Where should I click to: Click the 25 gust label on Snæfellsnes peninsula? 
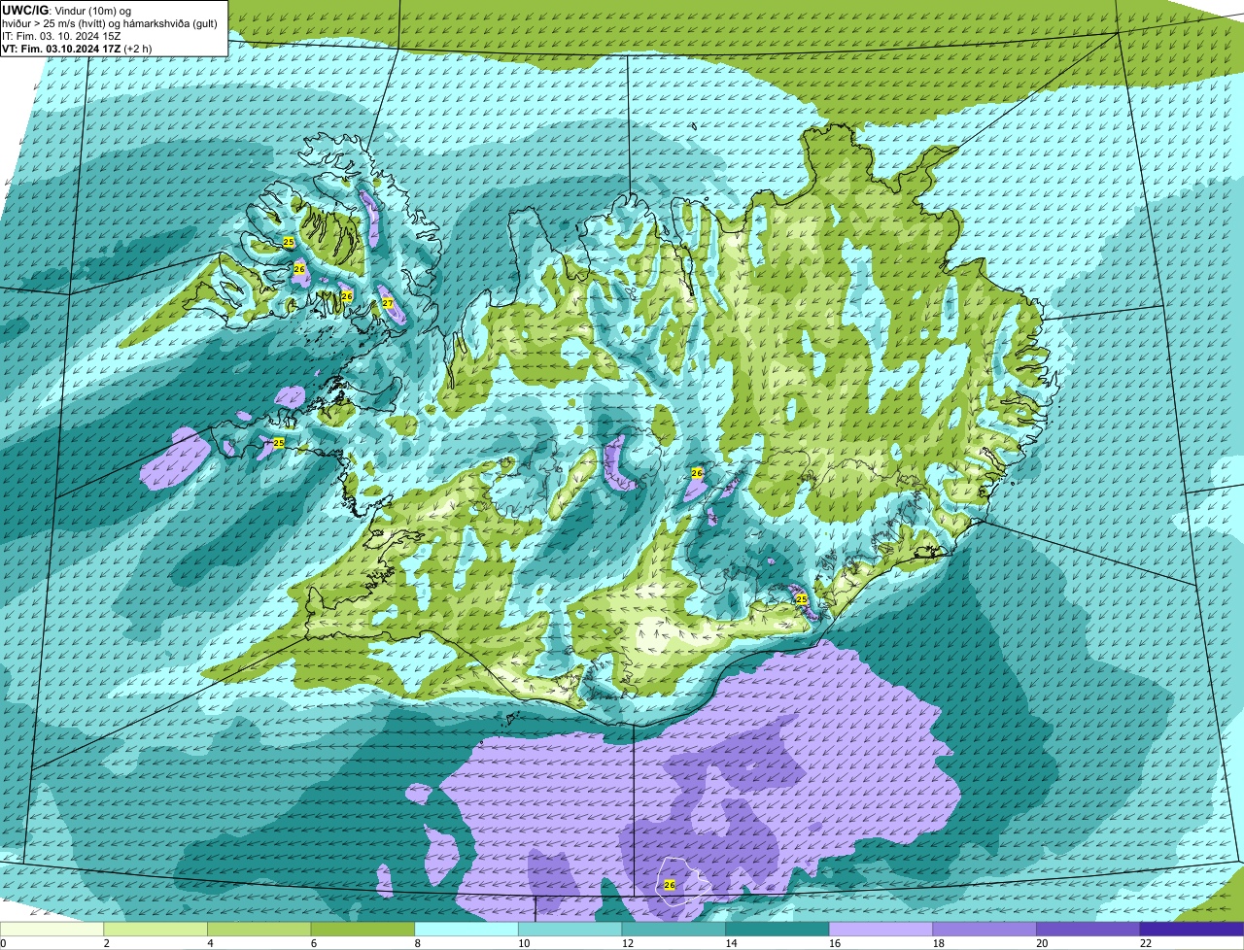click(279, 443)
